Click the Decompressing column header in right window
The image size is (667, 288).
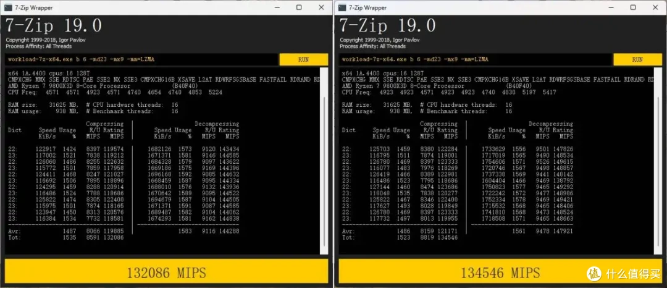[551, 124]
